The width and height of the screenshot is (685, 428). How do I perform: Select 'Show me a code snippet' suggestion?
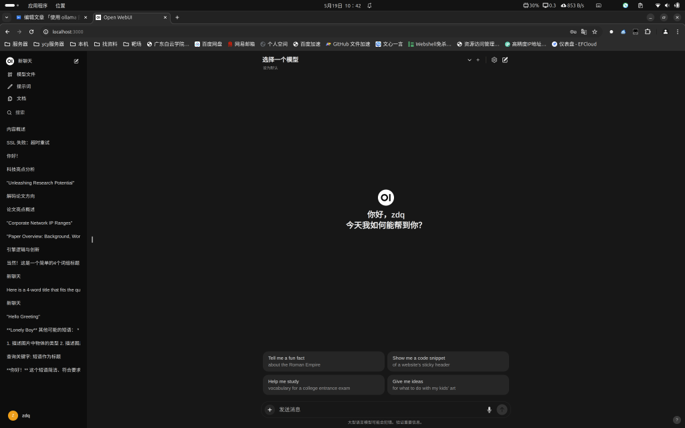[448, 361]
